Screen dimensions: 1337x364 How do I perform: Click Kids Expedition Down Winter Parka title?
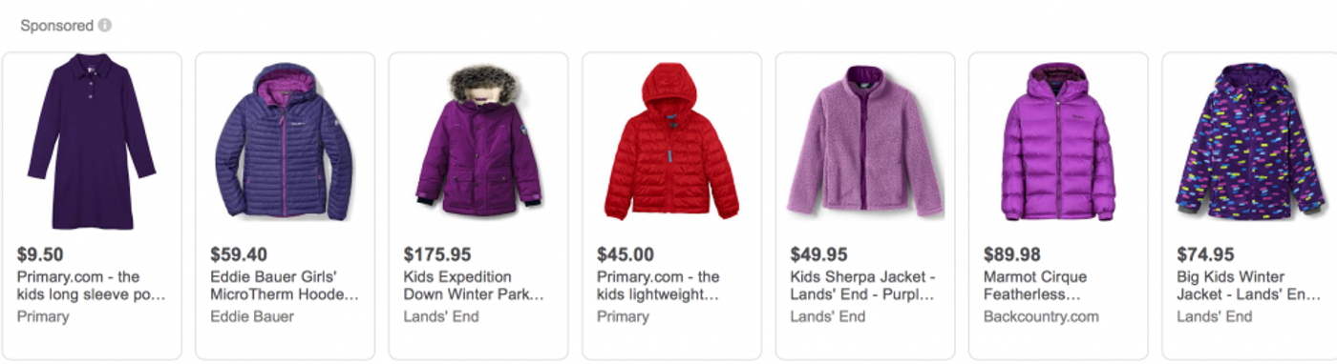(x=474, y=286)
